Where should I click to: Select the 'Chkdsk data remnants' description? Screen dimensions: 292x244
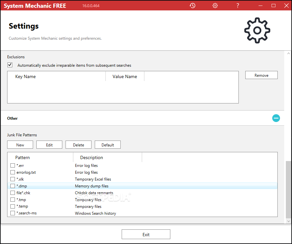(94, 193)
